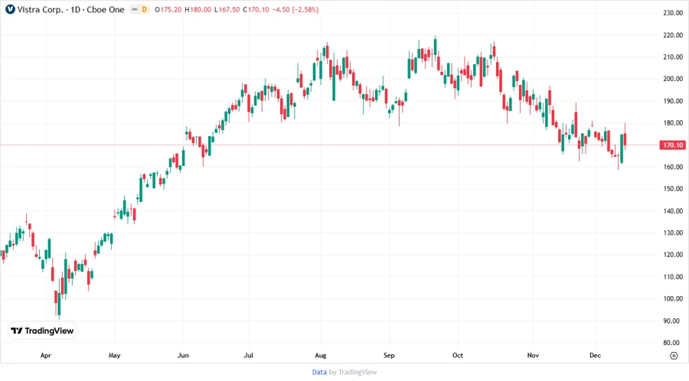Click the 190.00 price axis label

(x=673, y=100)
